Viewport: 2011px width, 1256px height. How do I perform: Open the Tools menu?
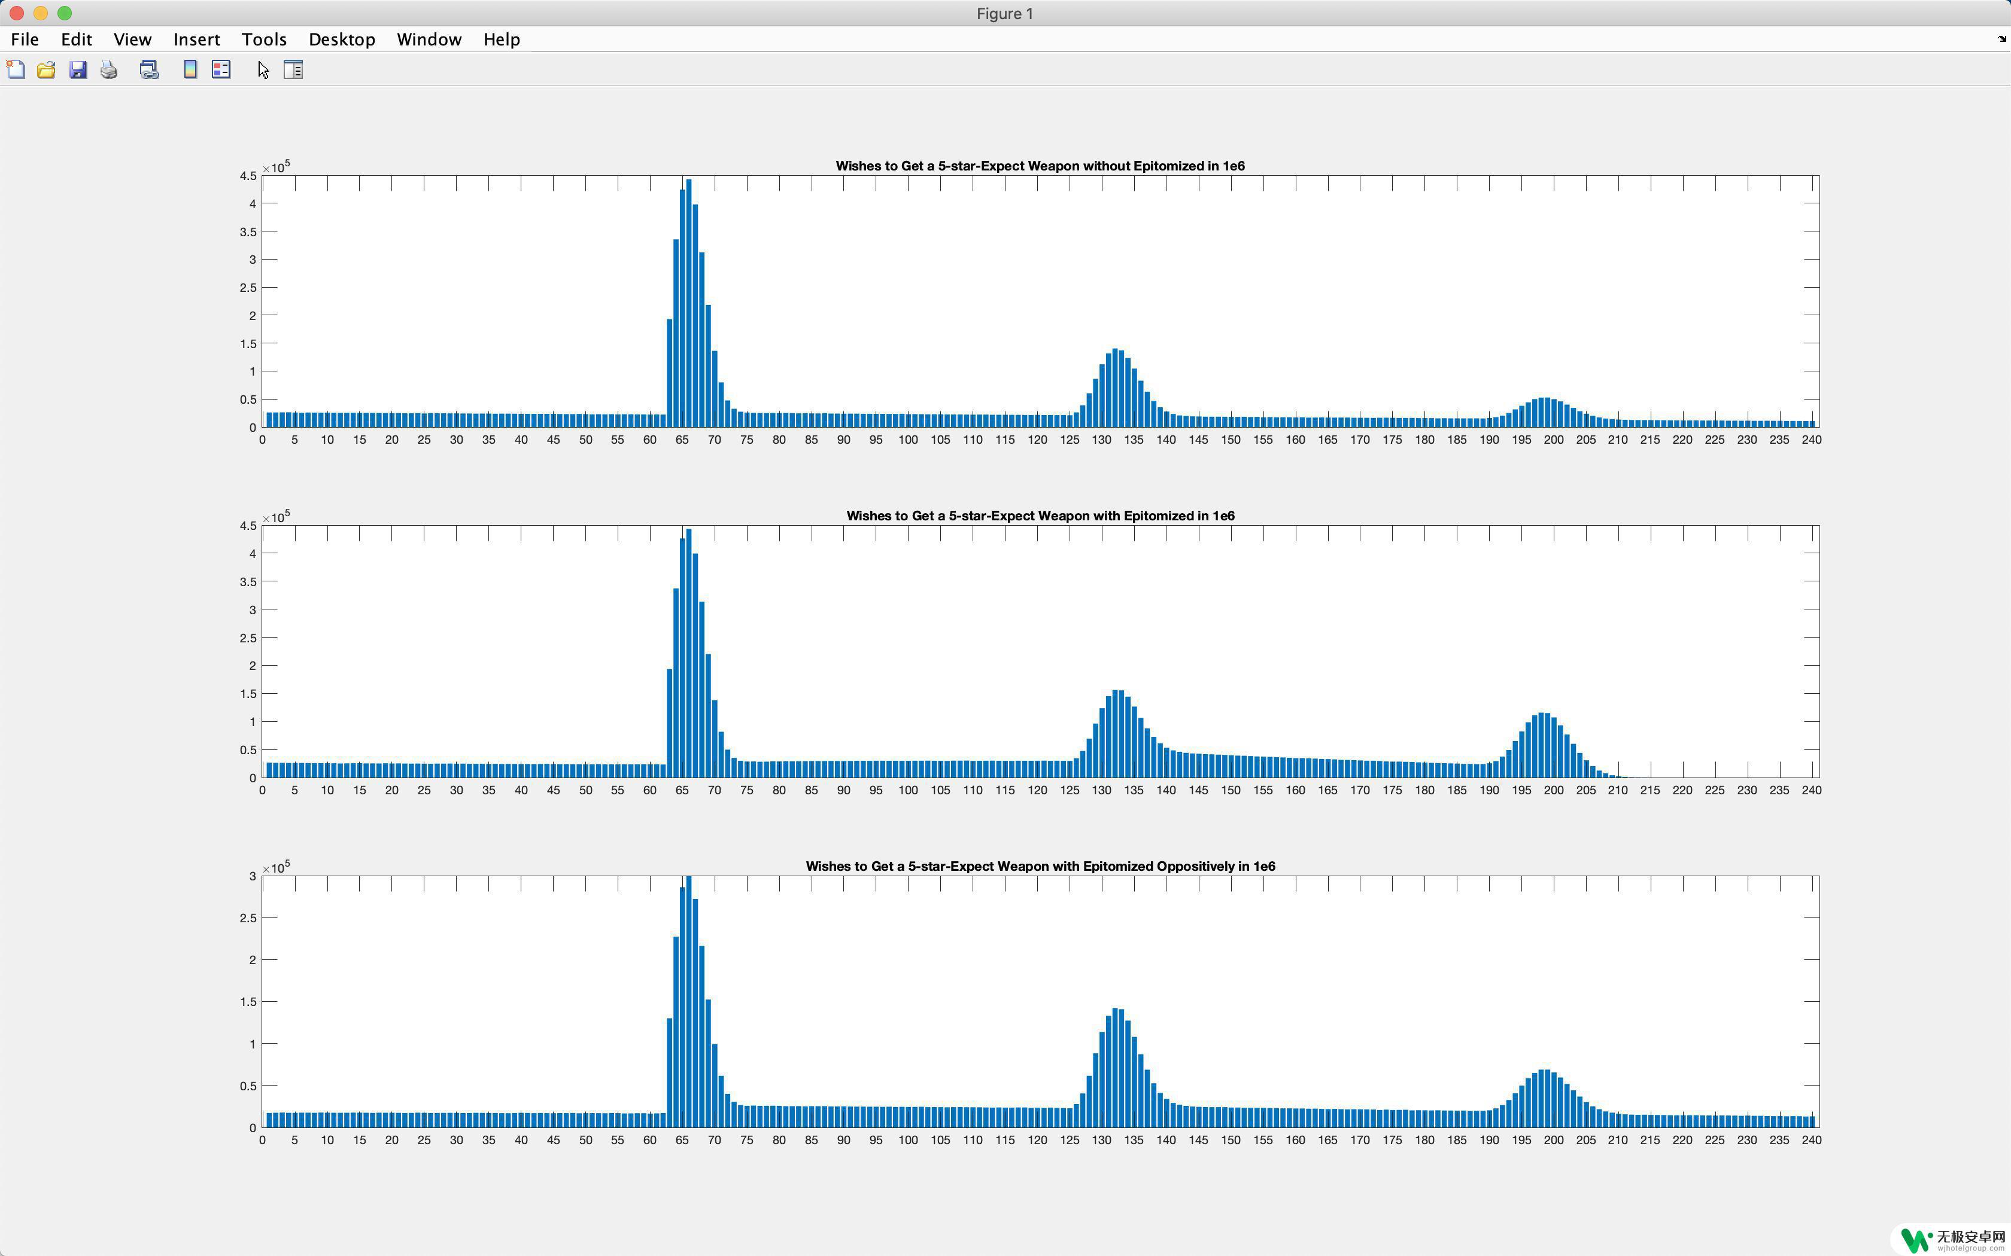pyautogui.click(x=265, y=39)
